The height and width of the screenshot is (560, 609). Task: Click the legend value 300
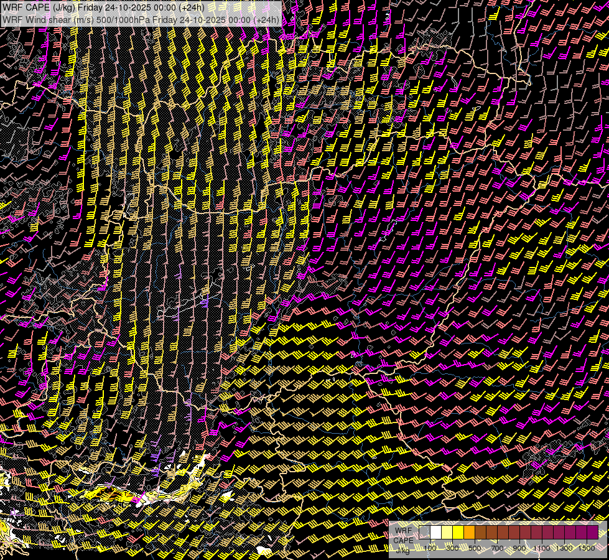pyautogui.click(x=452, y=548)
